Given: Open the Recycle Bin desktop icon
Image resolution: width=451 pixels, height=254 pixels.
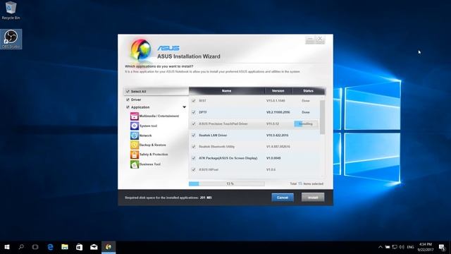Looking at the screenshot, I should pos(11,11).
